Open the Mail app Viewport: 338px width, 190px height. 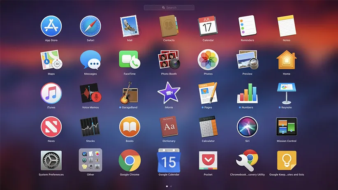coord(130,26)
